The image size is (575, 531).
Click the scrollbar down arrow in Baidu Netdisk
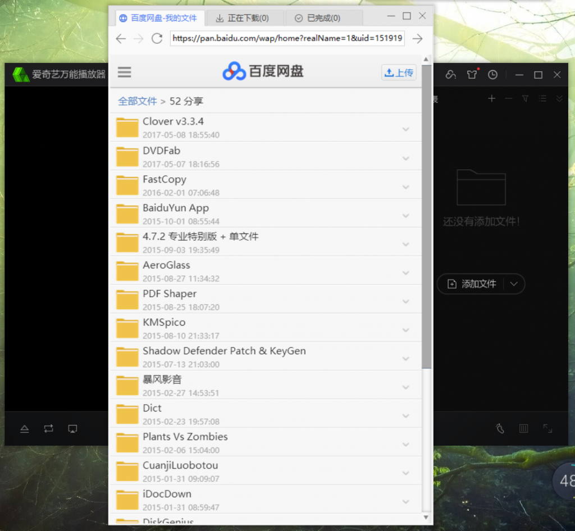coord(426,518)
